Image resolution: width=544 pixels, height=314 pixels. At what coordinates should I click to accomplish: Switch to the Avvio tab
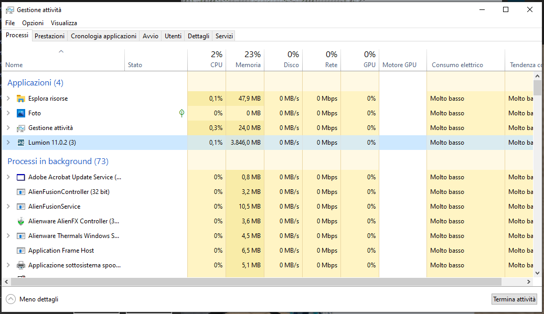(151, 36)
